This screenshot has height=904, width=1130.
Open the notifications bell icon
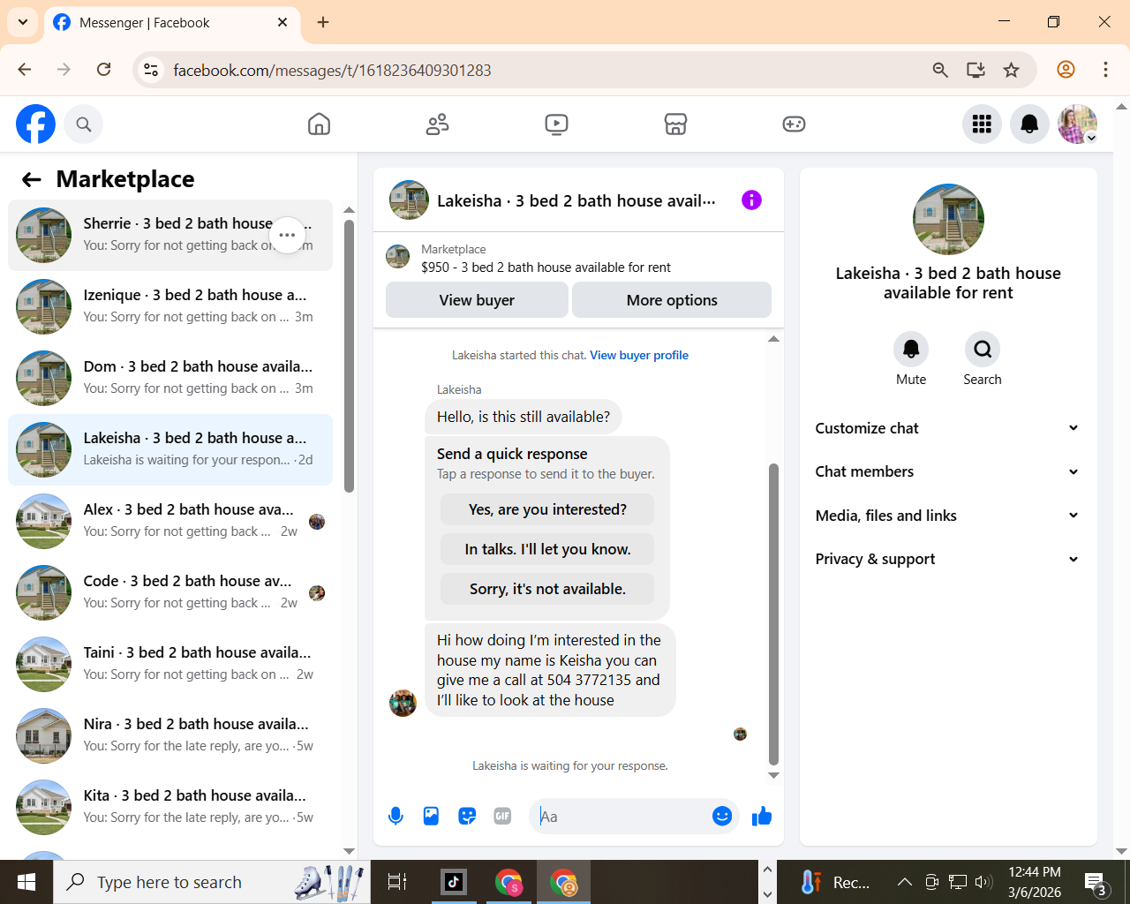(1029, 124)
